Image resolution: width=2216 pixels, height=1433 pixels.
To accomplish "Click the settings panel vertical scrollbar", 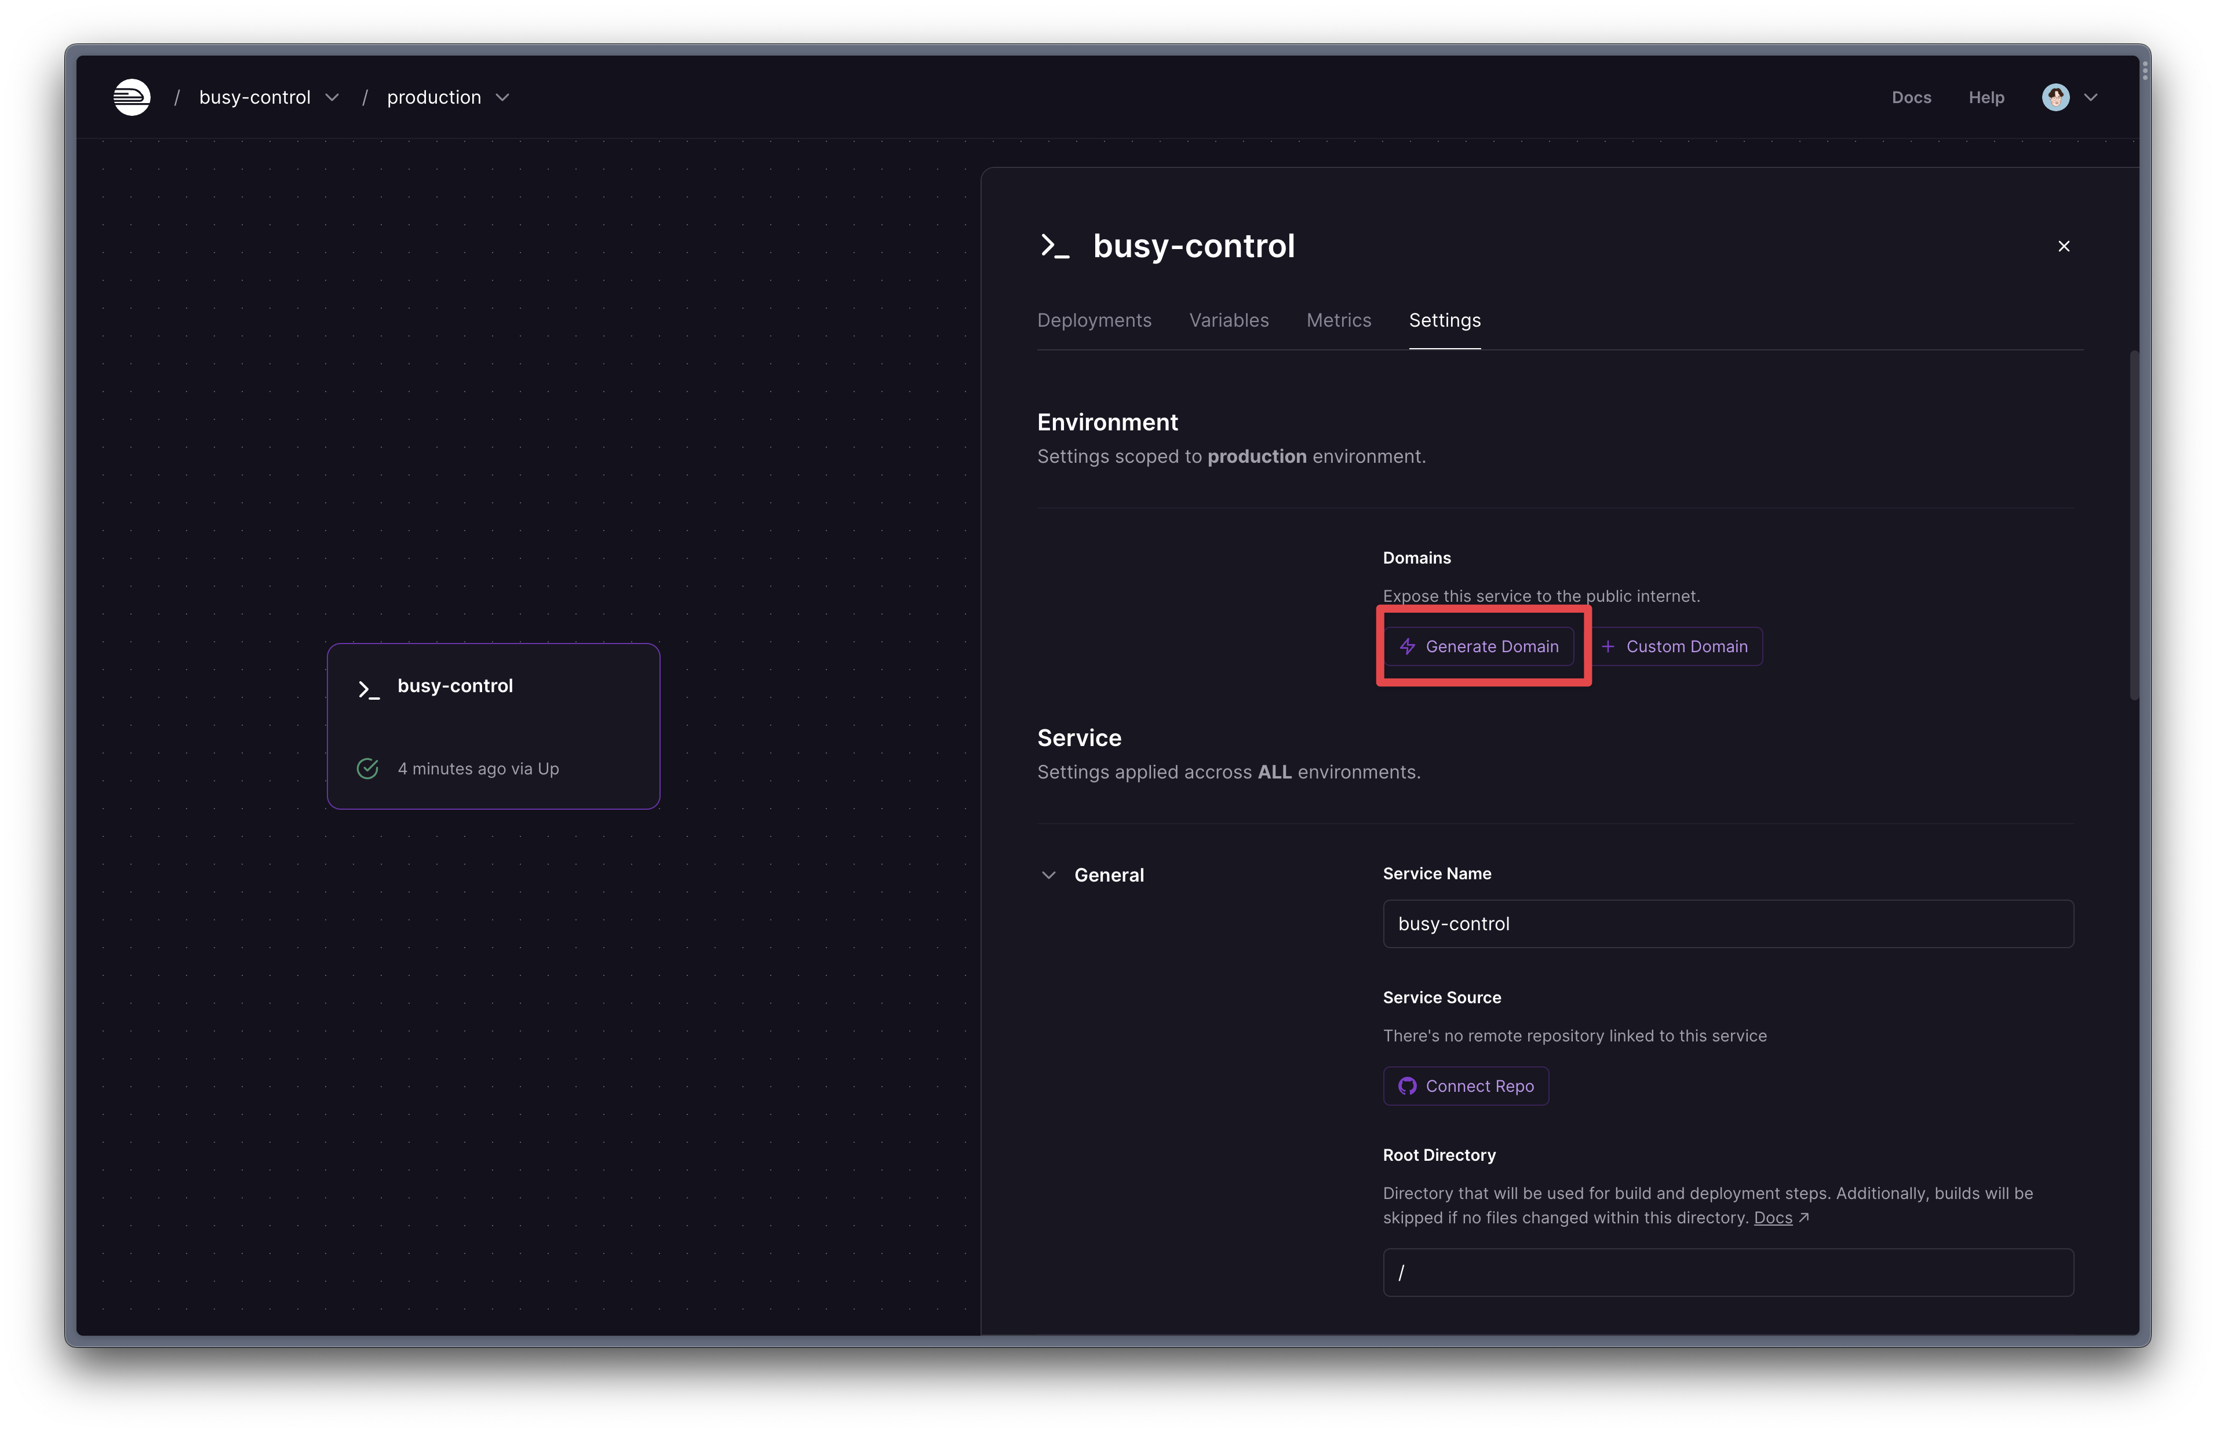I will pyautogui.click(x=2134, y=526).
